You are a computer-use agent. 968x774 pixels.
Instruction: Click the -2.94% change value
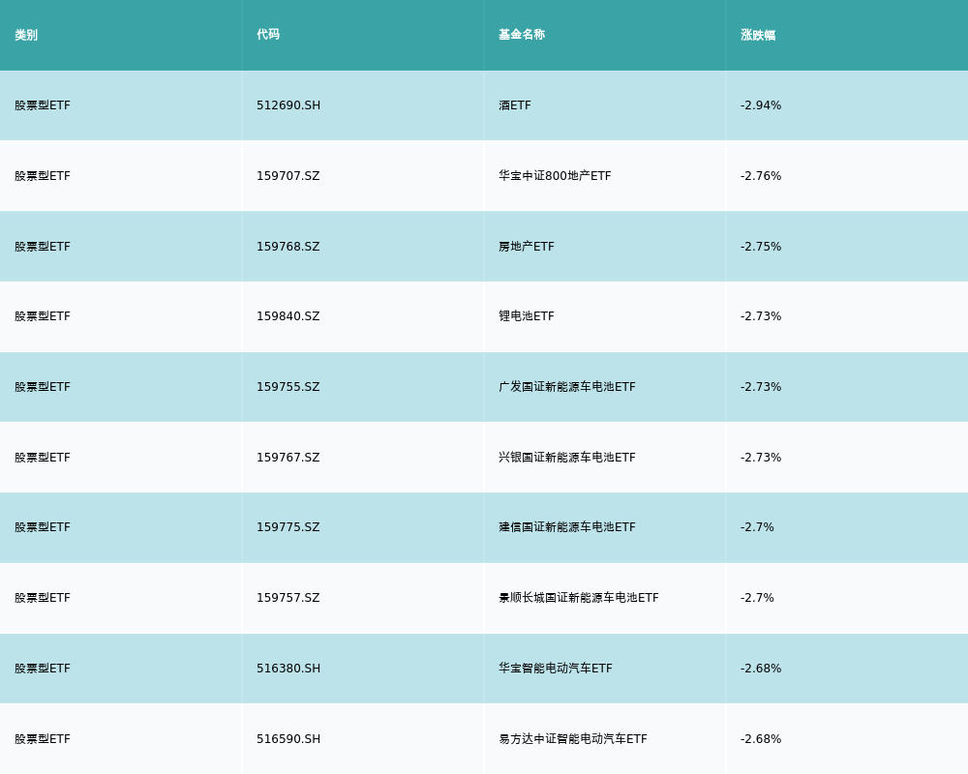click(761, 105)
